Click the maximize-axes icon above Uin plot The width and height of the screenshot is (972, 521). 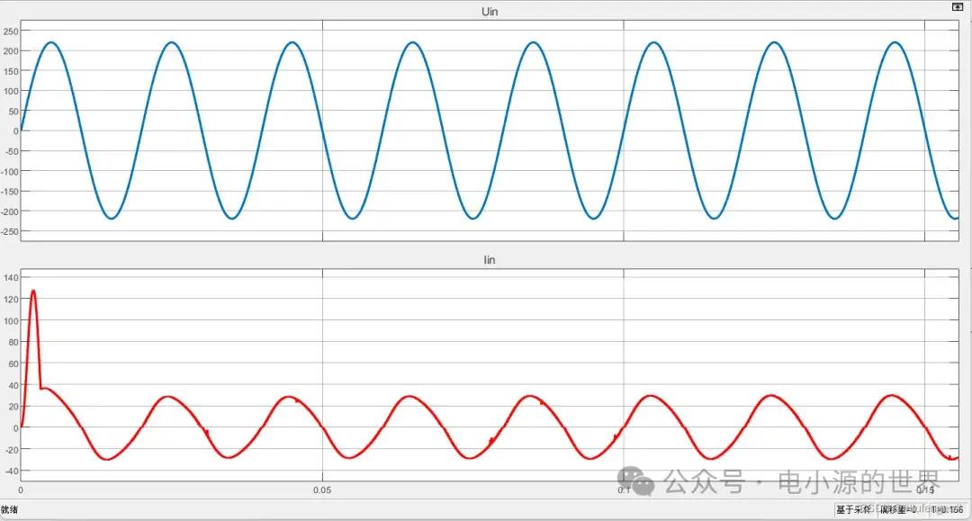pos(957,7)
